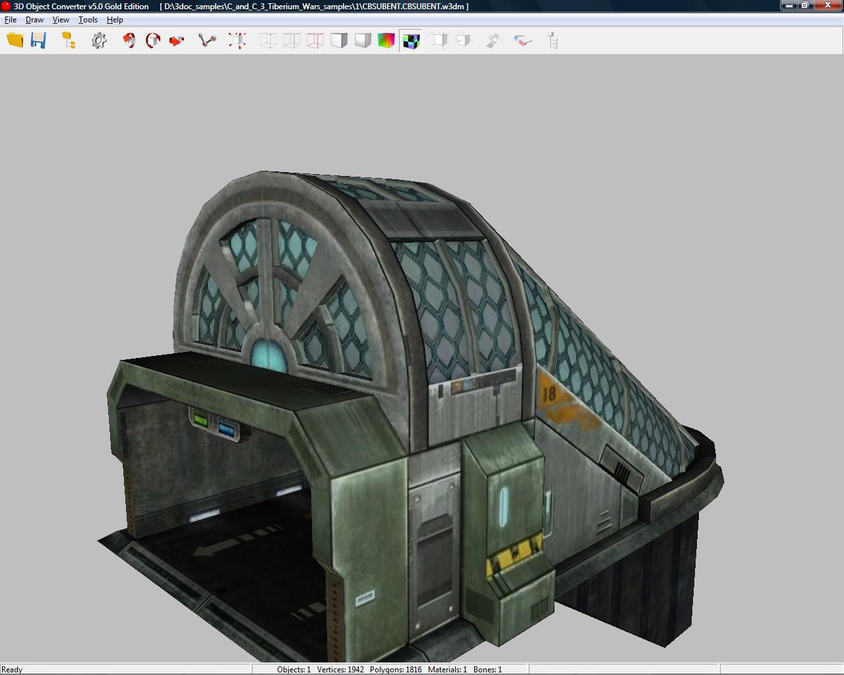Click the connected-nodes bones icon
This screenshot has height=675, width=844.
click(207, 41)
